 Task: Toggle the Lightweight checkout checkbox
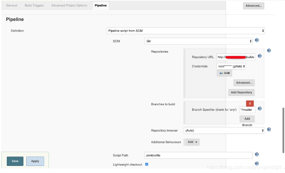(147, 164)
